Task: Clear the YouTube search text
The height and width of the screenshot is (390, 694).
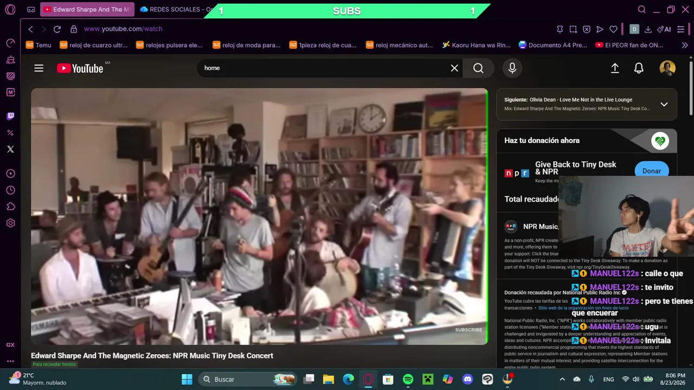Action: pyautogui.click(x=454, y=68)
